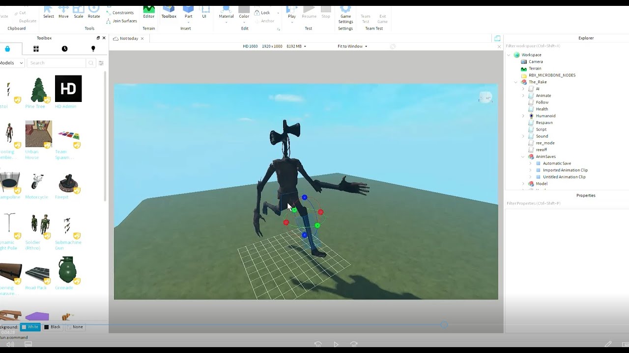Image resolution: width=629 pixels, height=353 pixels.
Task: Open the UI insert tool
Action: (x=204, y=12)
